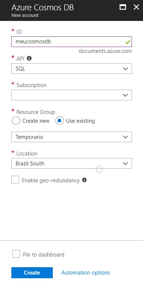The height and width of the screenshot is (283, 143).
Task: Close the New account blade
Action: coord(136,7)
